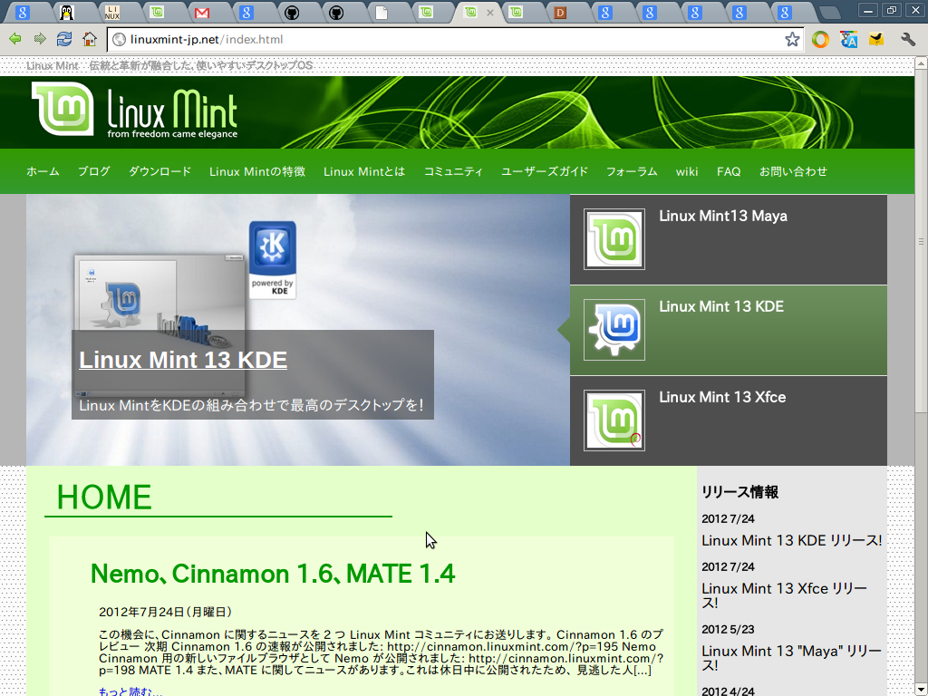Bookmark this page with the star icon
The height and width of the screenshot is (696, 928).
(792, 39)
